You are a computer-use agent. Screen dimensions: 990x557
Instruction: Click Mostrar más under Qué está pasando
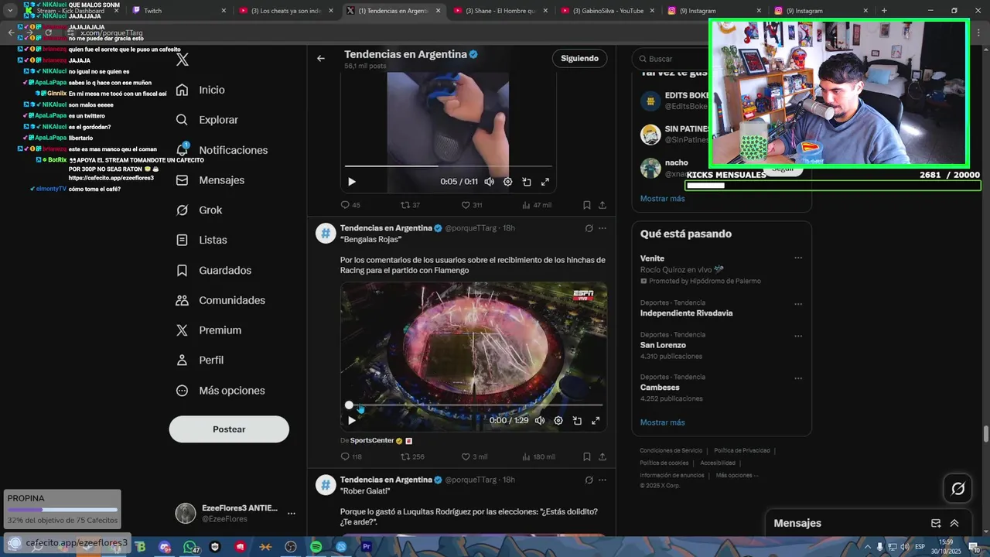pyautogui.click(x=662, y=423)
